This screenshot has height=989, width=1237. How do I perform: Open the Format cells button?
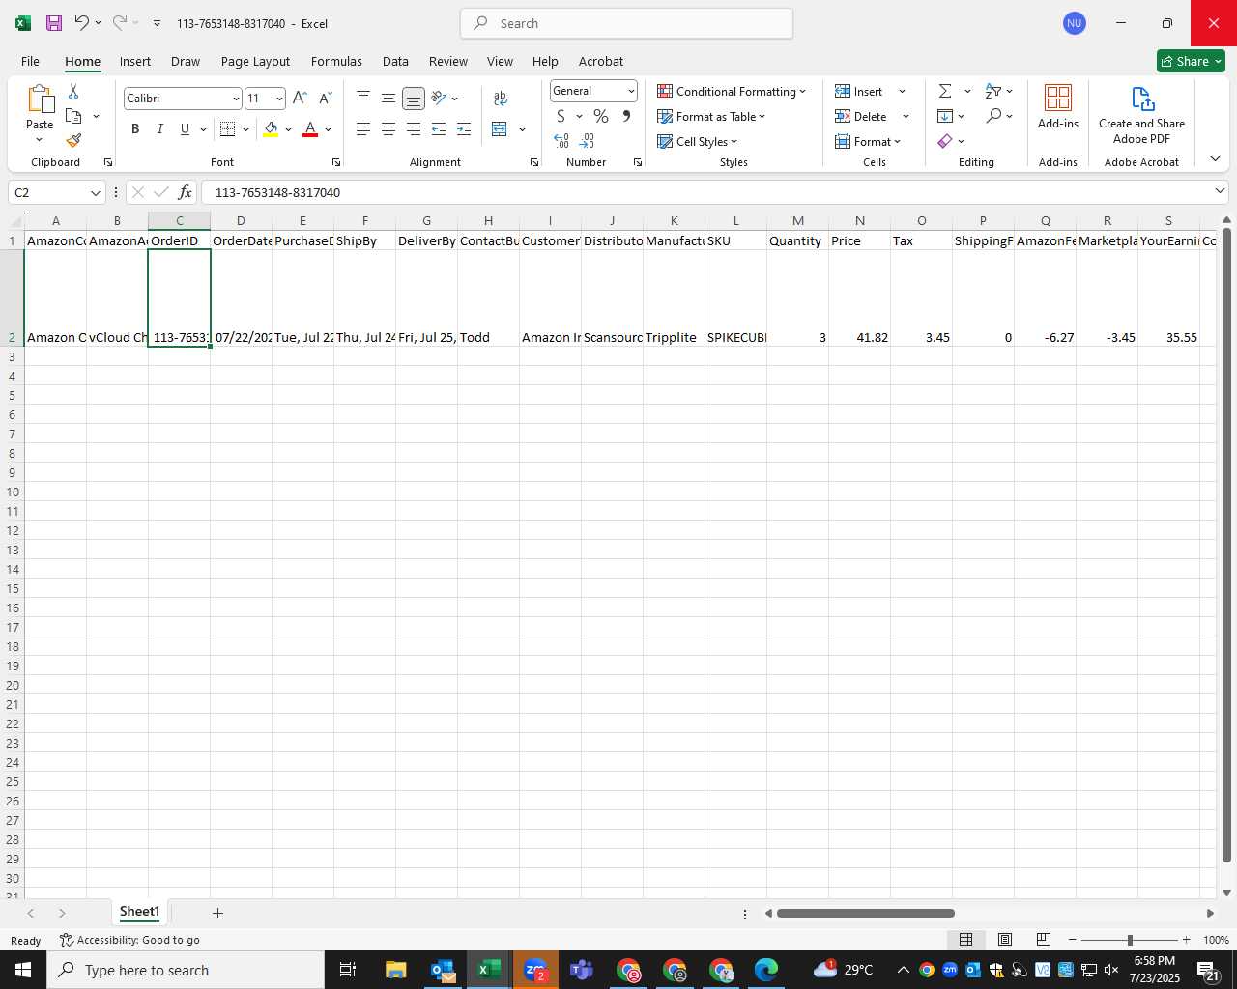868,141
